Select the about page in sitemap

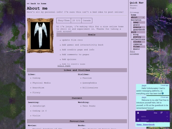point(138,17)
